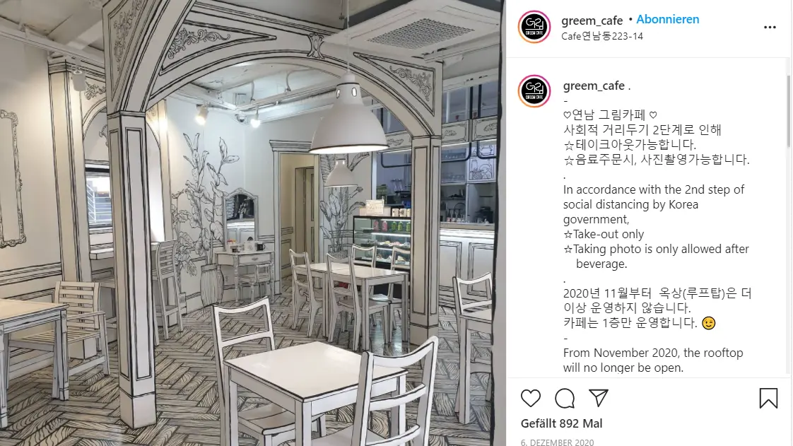Share the post via paper plane icon
The height and width of the screenshot is (446, 793).
[x=599, y=398]
